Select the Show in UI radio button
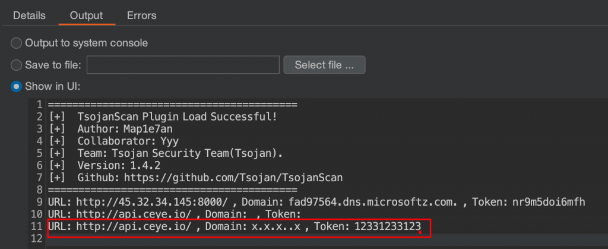The image size is (608, 249). 17,86
